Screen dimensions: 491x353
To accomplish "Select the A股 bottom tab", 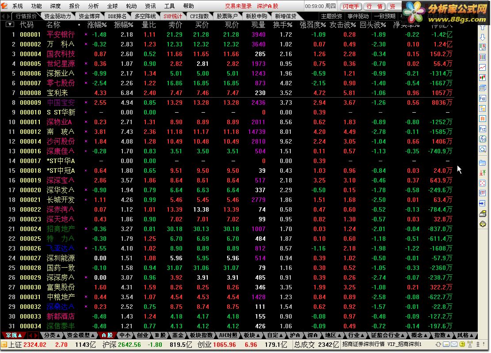I will (107, 335).
